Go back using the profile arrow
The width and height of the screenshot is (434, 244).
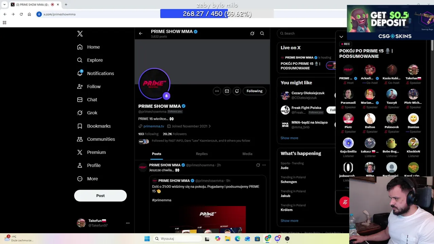tap(141, 34)
